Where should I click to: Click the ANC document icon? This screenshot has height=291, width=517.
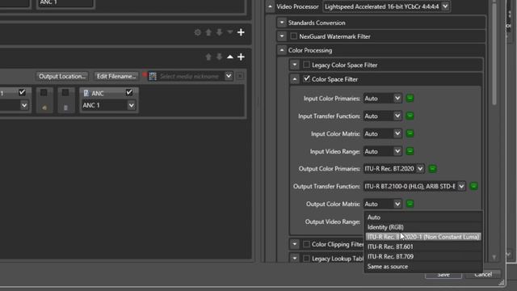click(x=86, y=93)
